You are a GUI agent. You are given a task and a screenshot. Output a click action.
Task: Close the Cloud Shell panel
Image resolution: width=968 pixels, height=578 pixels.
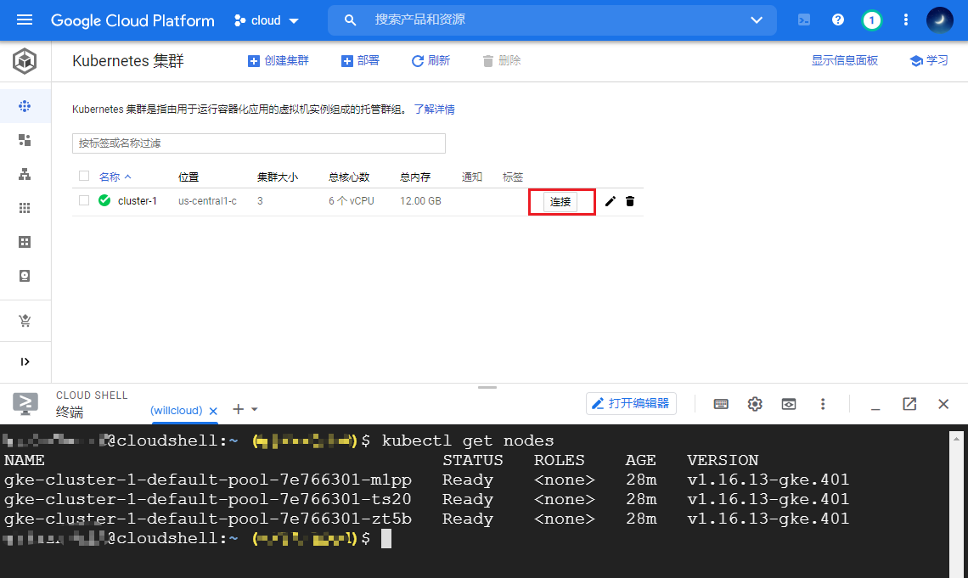(943, 404)
